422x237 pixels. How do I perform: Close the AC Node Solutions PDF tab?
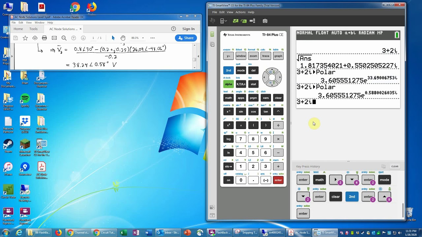click(x=80, y=29)
